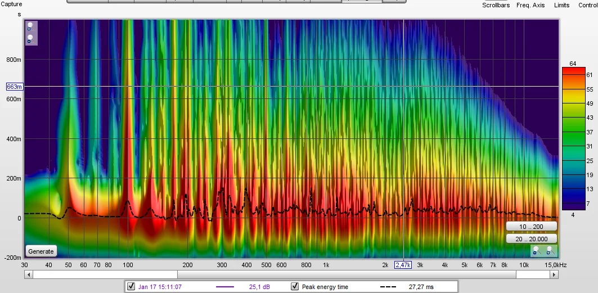Click the horizontal zoom-in magnifier icon
Screen dimensions: 598x293
coord(550,250)
